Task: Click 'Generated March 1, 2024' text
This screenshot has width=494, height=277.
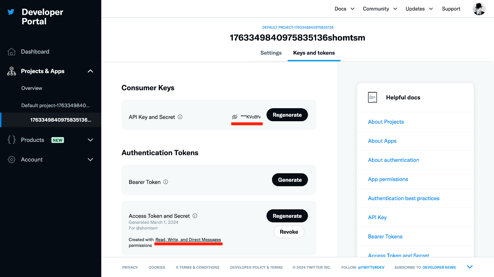Action: 153,222
